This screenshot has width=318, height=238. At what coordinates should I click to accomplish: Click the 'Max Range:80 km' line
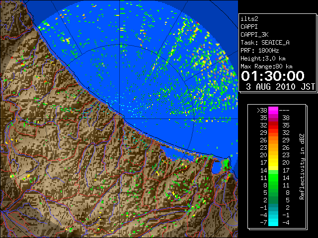[266, 66]
